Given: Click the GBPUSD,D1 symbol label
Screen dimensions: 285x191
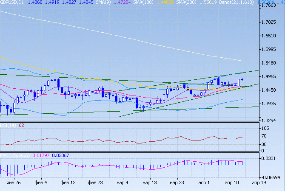Looking at the screenshot, I should tap(12, 3).
